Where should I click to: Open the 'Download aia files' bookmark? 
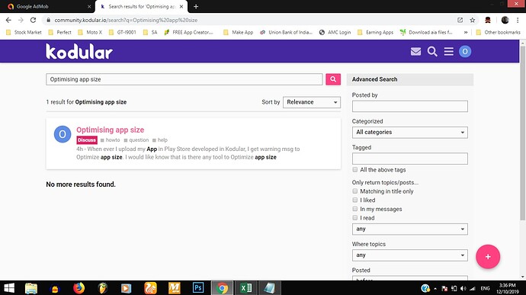click(x=426, y=32)
